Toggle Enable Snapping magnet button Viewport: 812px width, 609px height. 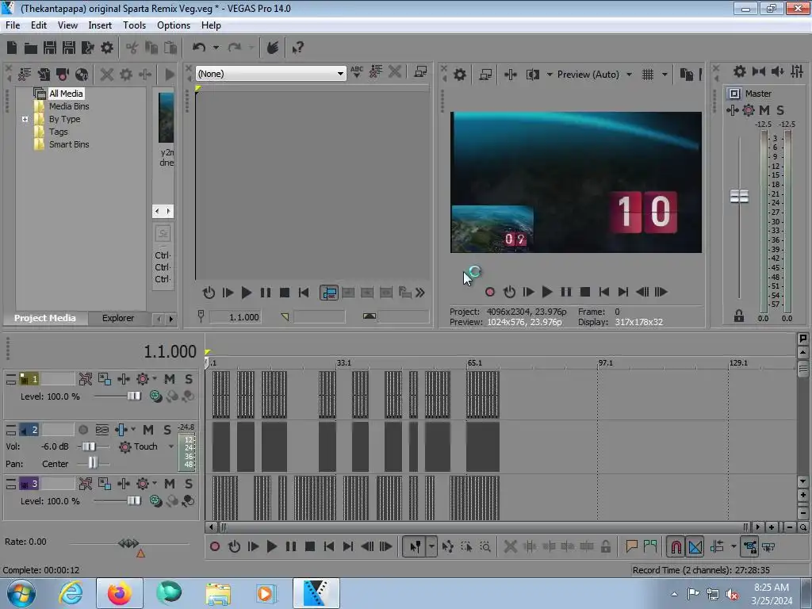pyautogui.click(x=676, y=546)
